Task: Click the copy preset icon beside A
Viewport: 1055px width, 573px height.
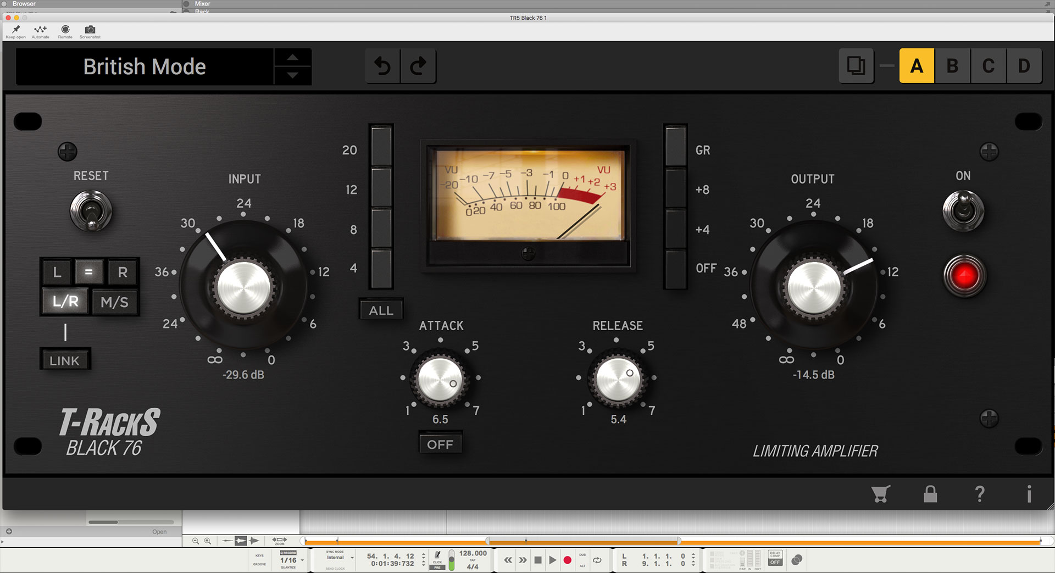Action: (856, 66)
